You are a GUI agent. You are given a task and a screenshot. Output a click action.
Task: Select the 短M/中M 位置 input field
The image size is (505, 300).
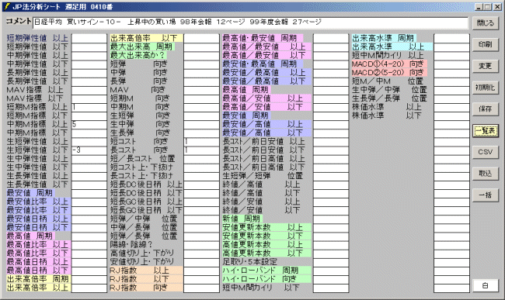[x=451, y=81]
